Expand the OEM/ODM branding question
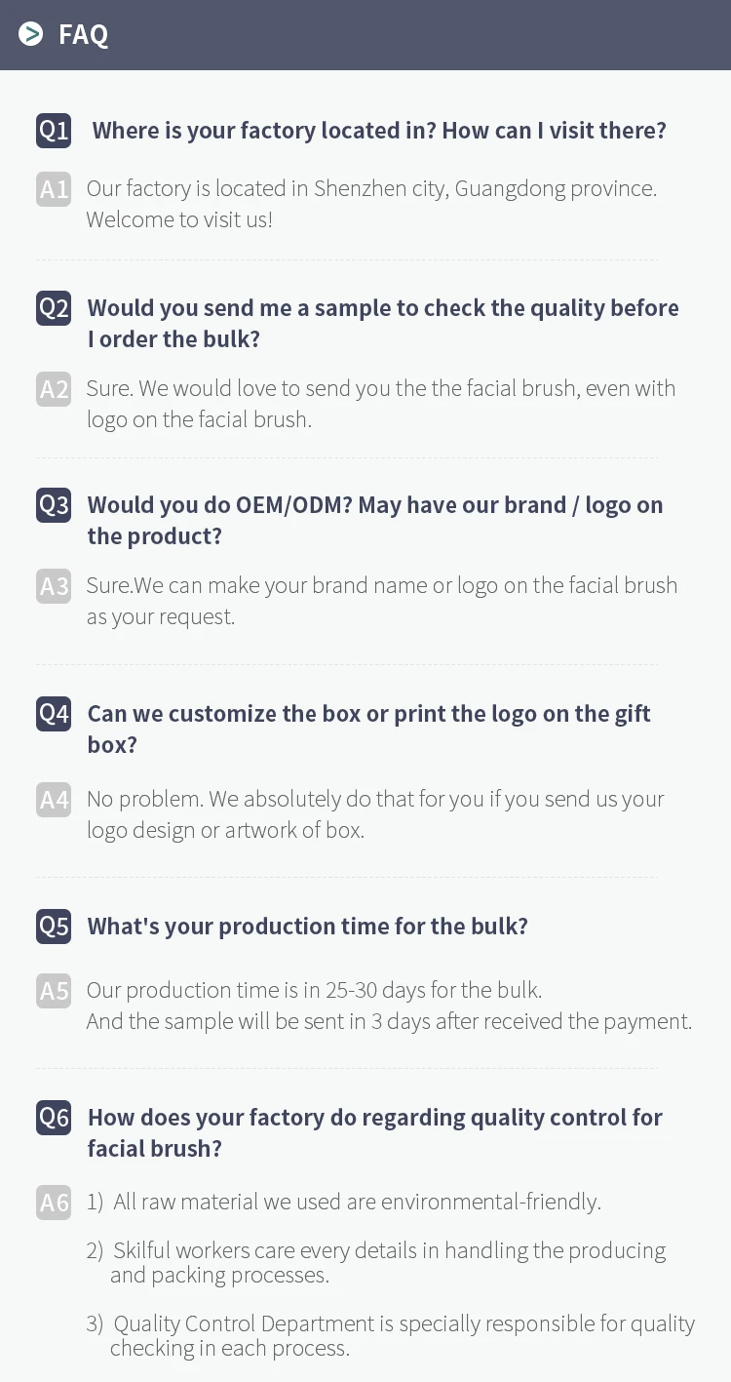This screenshot has width=731, height=1382. (x=375, y=520)
